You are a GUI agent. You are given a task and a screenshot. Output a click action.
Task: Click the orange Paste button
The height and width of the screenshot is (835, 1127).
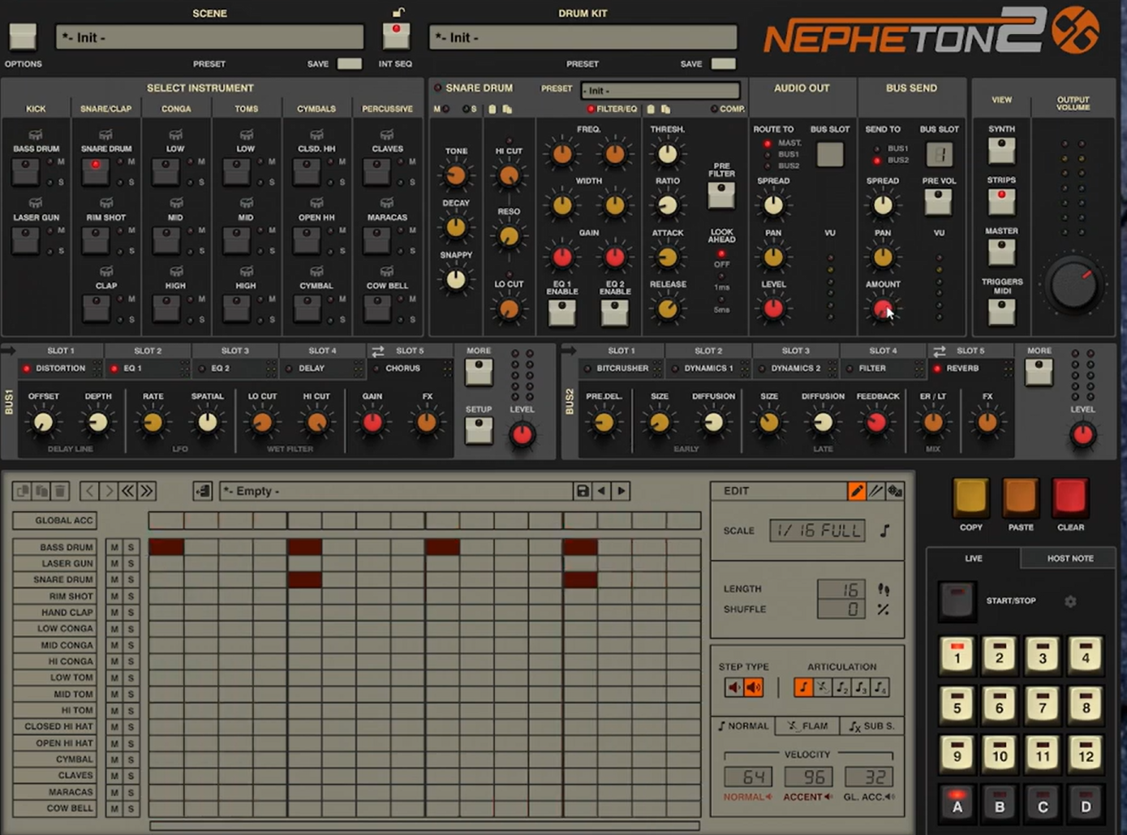click(1021, 497)
